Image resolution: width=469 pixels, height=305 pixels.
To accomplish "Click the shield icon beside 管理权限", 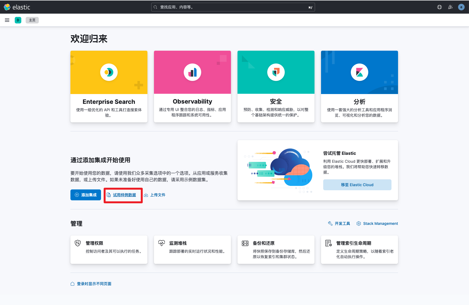I will 78,243.
